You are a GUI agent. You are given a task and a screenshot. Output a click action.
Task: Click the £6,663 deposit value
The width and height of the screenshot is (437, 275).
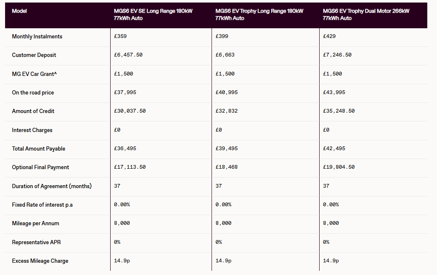(x=225, y=55)
